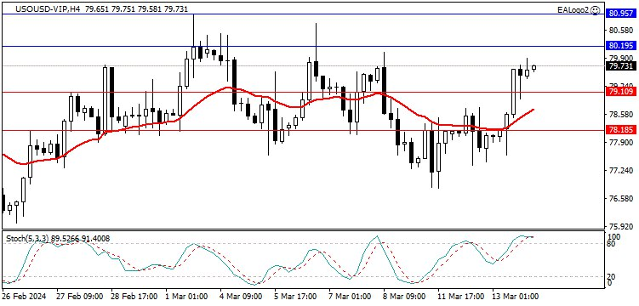Click the 7 Mar 01:00 time label

point(350,296)
